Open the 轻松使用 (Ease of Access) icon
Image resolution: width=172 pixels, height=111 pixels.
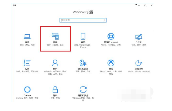(x=139, y=63)
